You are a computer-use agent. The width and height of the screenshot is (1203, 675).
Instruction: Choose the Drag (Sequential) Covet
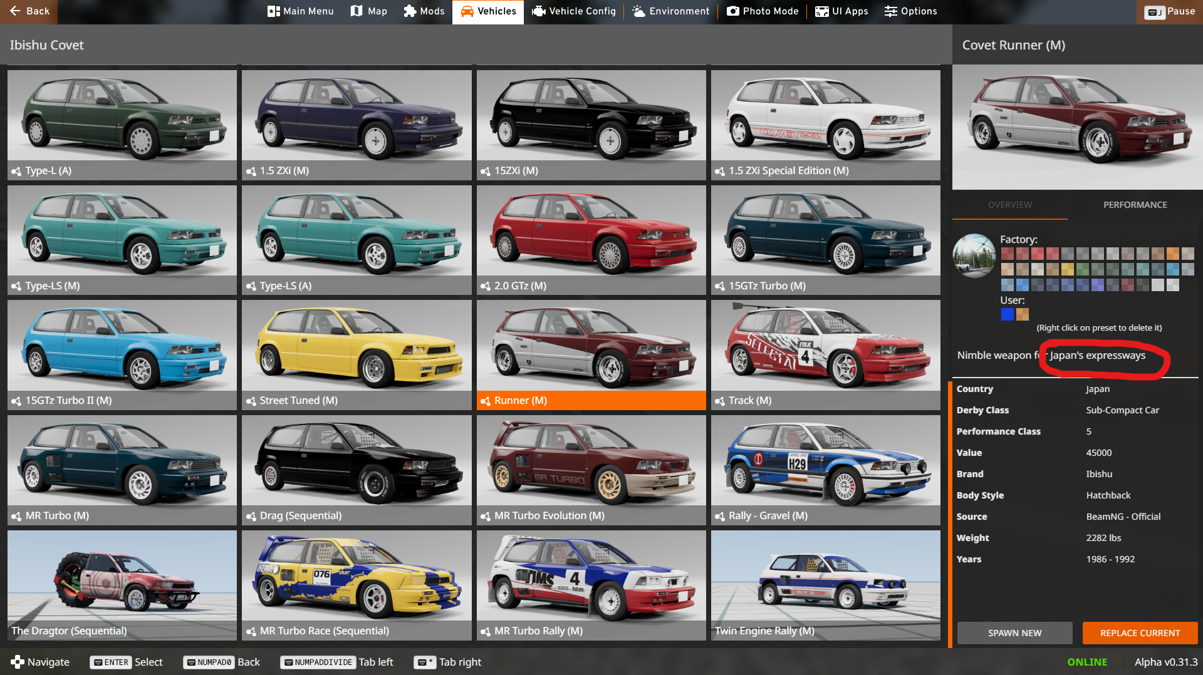pos(357,470)
